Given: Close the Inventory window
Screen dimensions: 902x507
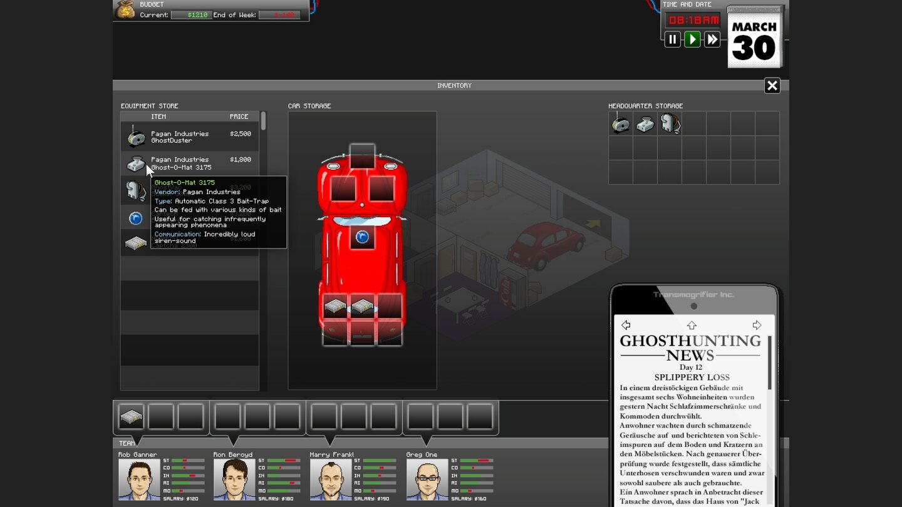Looking at the screenshot, I should click(772, 86).
